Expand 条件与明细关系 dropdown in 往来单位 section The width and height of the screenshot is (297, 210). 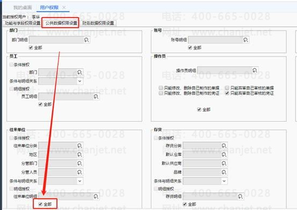point(79,181)
